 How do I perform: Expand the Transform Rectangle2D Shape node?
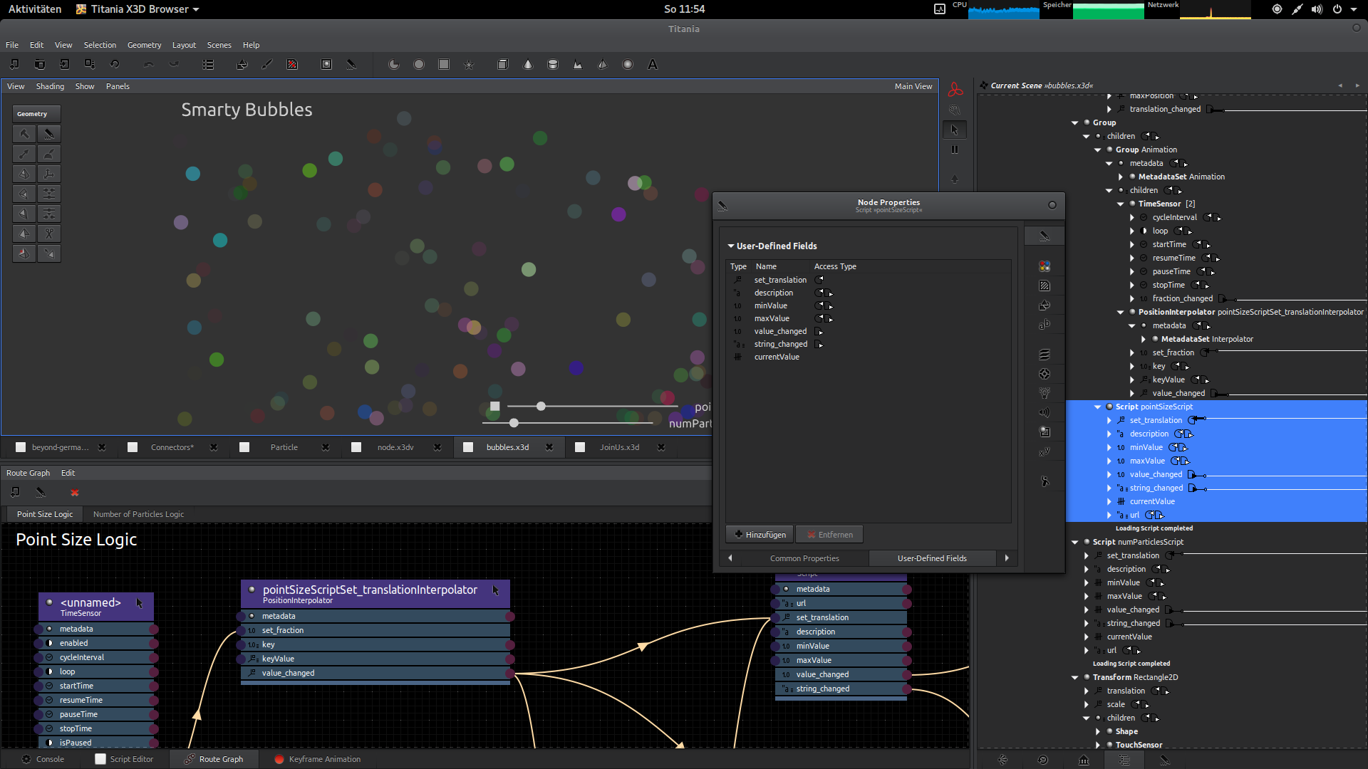tap(1098, 731)
